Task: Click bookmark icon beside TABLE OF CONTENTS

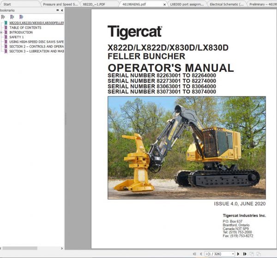Action: coord(6,28)
